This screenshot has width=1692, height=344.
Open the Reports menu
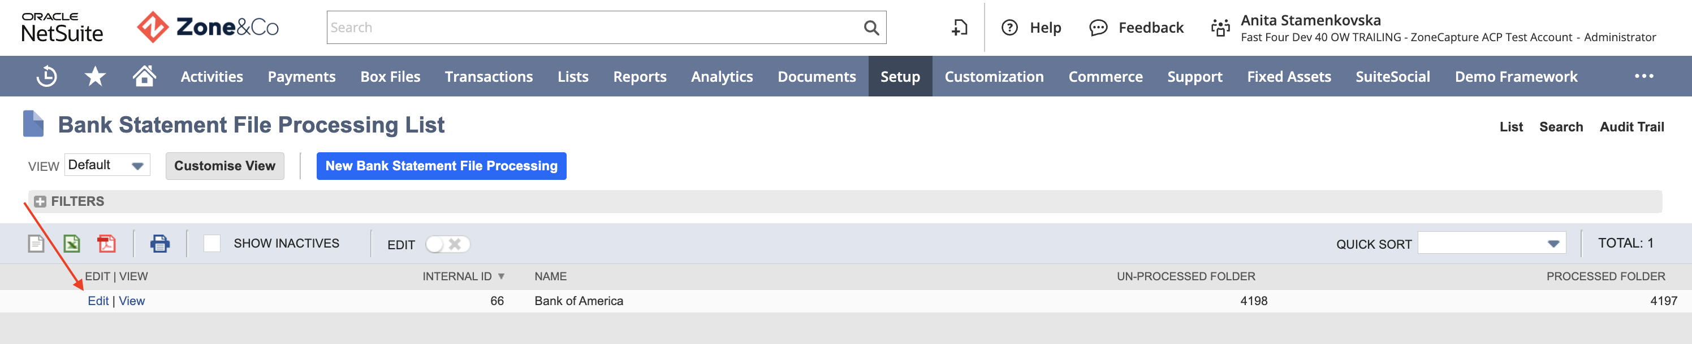(x=640, y=77)
